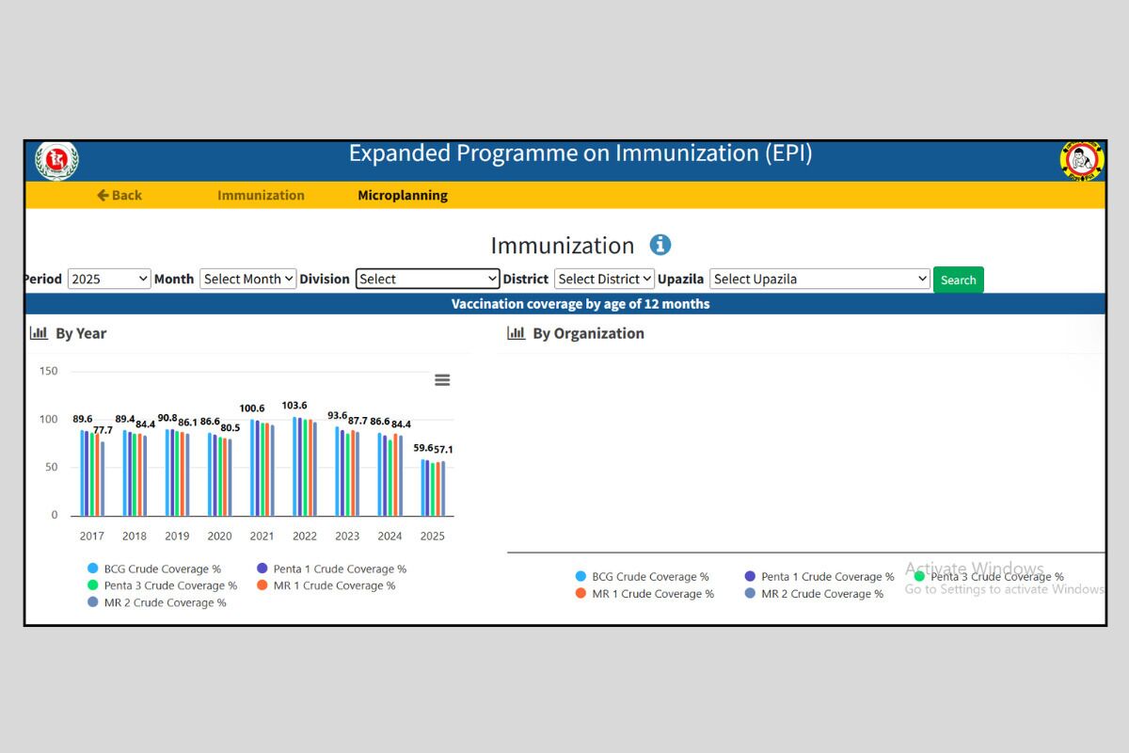Viewport: 1129px width, 753px height.
Task: Open the Select Upazila dropdown
Action: 819,279
